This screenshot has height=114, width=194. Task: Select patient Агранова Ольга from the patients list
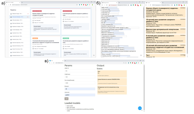click(x=16, y=33)
